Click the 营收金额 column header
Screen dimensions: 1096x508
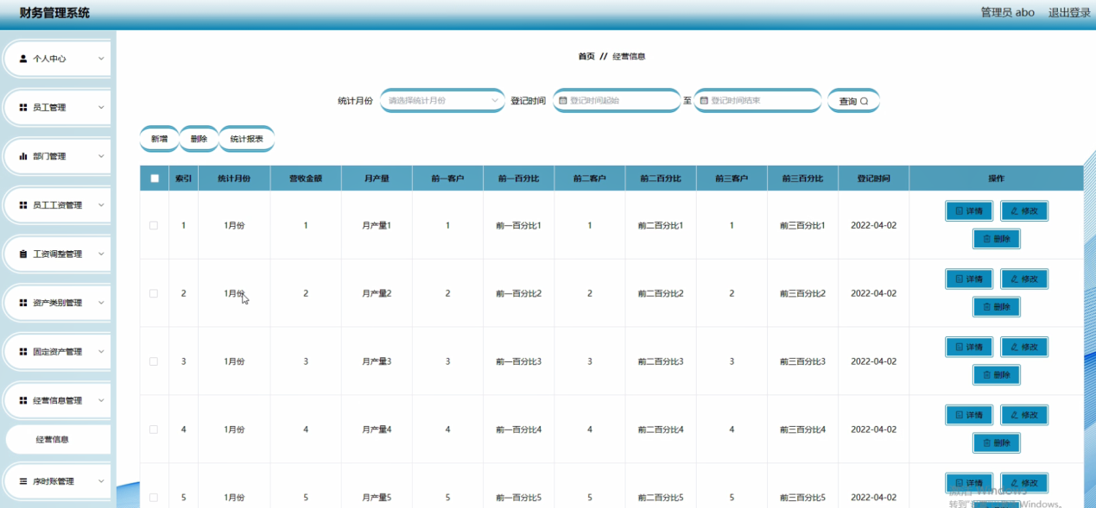(306, 179)
